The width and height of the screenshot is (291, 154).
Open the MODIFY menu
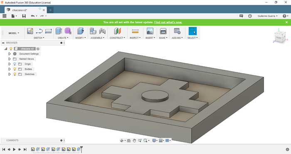[80, 38]
